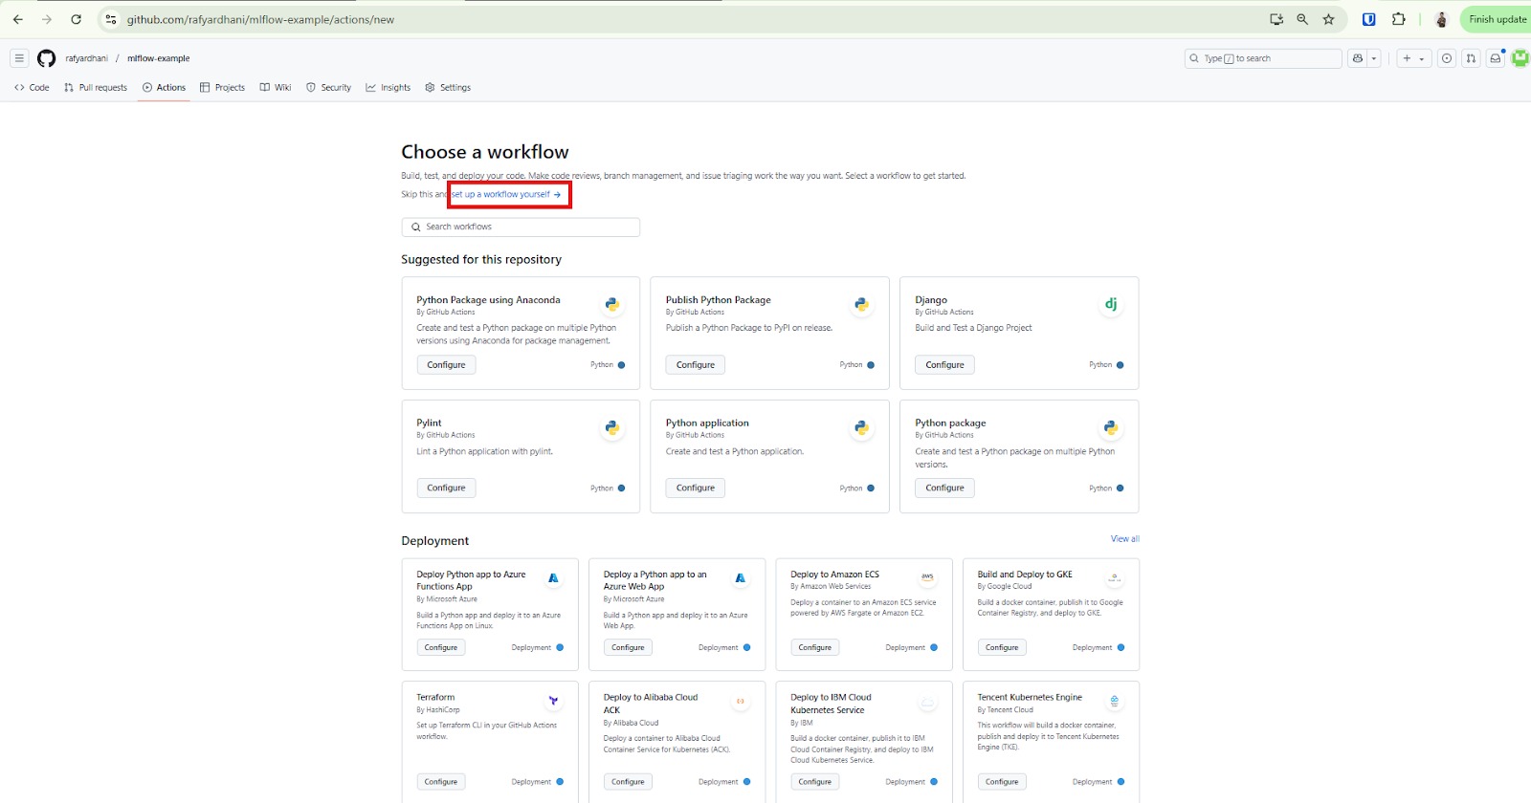This screenshot has width=1531, height=803.
Task: Switch to the Pull requests tab
Action: 96,87
